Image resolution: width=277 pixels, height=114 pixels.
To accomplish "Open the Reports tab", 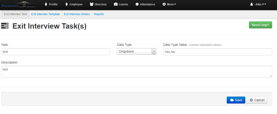I will pyautogui.click(x=99, y=14).
